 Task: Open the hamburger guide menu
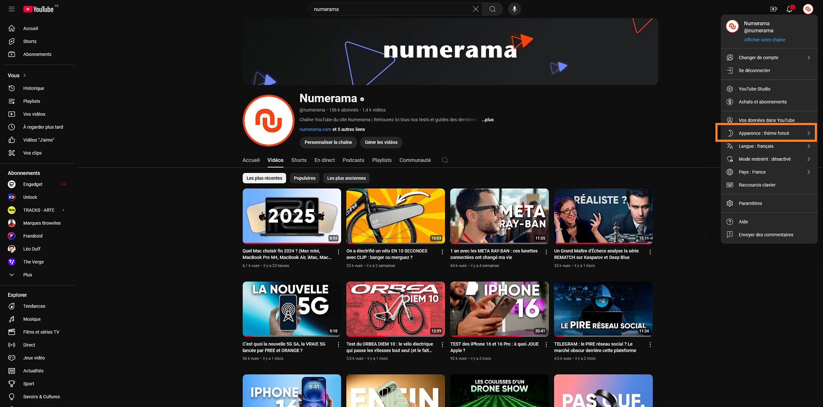12,9
